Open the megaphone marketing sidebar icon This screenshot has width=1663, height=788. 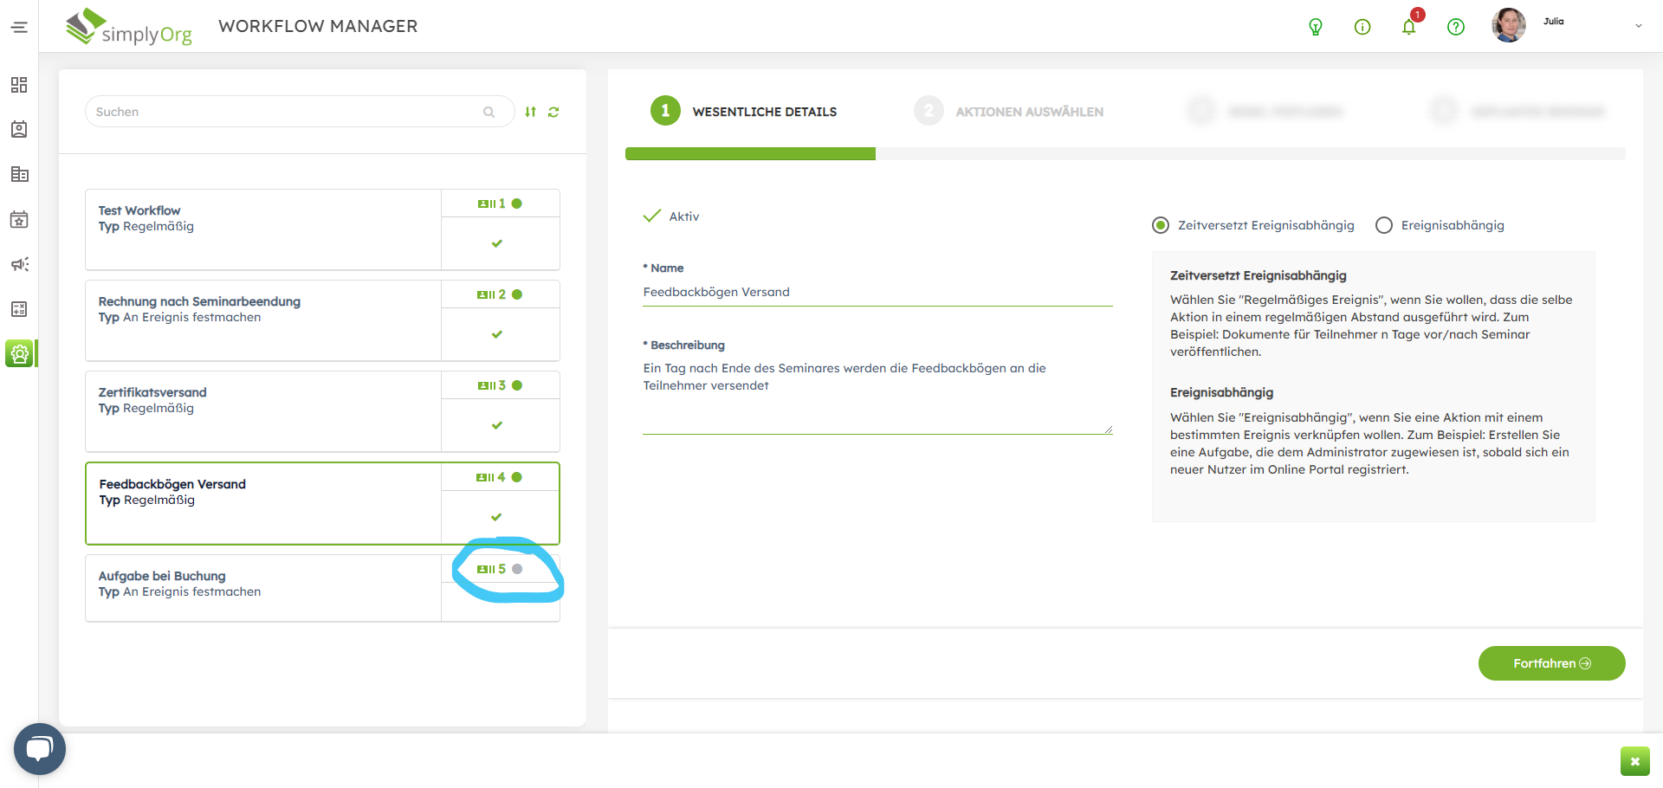pos(19,264)
